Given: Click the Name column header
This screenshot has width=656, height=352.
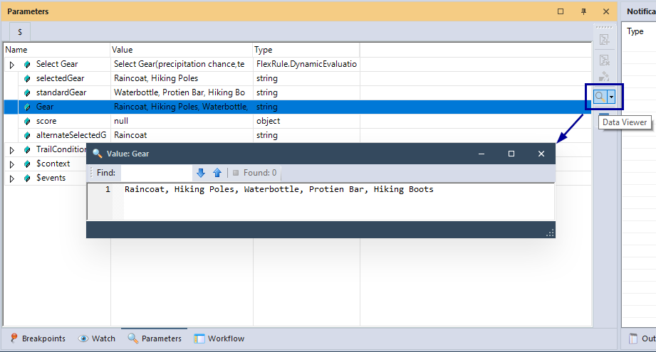Looking at the screenshot, I should pyautogui.click(x=57, y=50).
